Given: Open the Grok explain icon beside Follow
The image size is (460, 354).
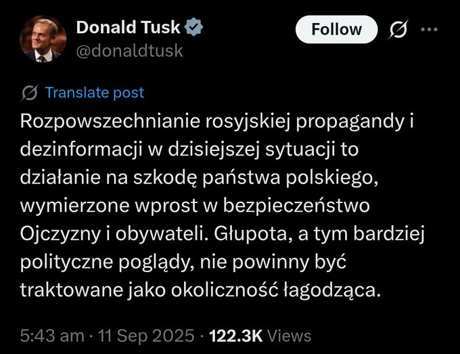Looking at the screenshot, I should tap(398, 29).
